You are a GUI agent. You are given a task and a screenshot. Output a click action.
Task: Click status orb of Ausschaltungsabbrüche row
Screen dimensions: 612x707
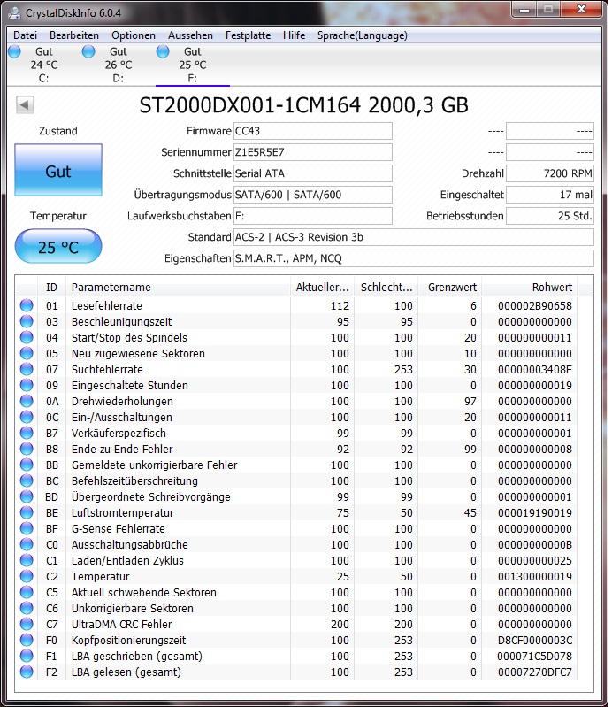[x=27, y=544]
